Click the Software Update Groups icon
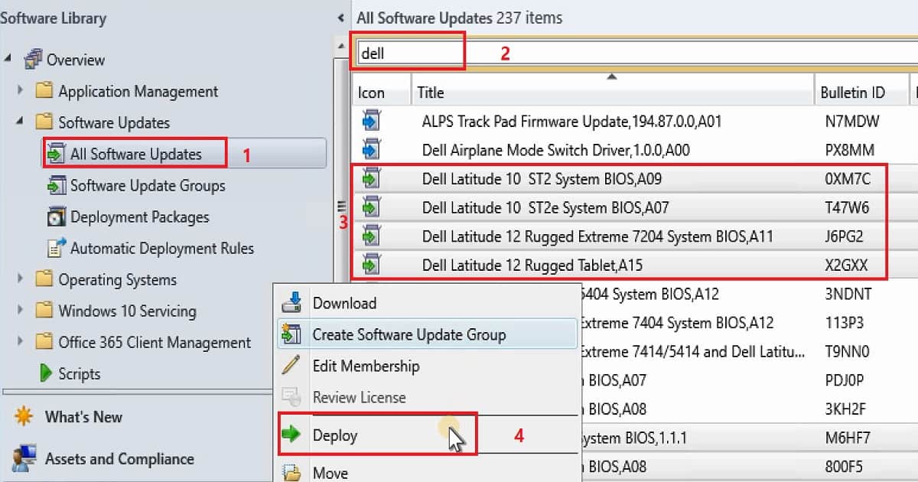Viewport: 918px width, 482px height. (57, 185)
